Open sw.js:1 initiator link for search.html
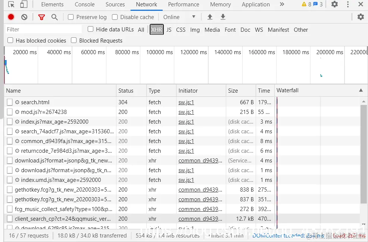The width and height of the screenshot is (368, 242). pyautogui.click(x=186, y=102)
